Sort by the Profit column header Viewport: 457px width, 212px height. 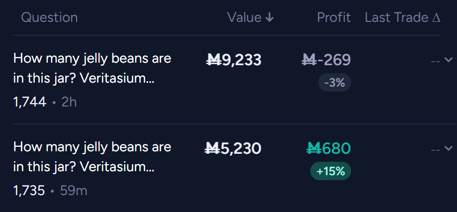point(334,17)
